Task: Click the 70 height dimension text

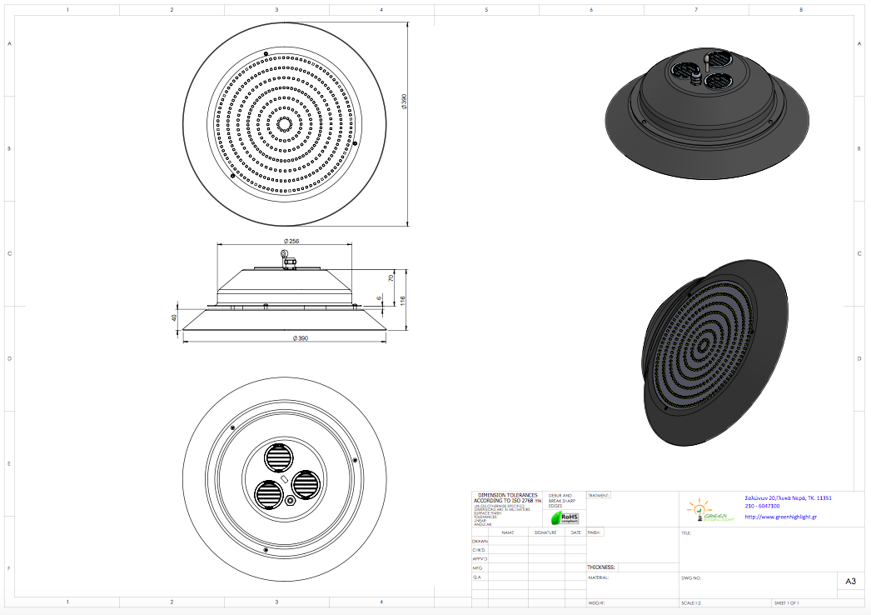Action: (x=391, y=277)
